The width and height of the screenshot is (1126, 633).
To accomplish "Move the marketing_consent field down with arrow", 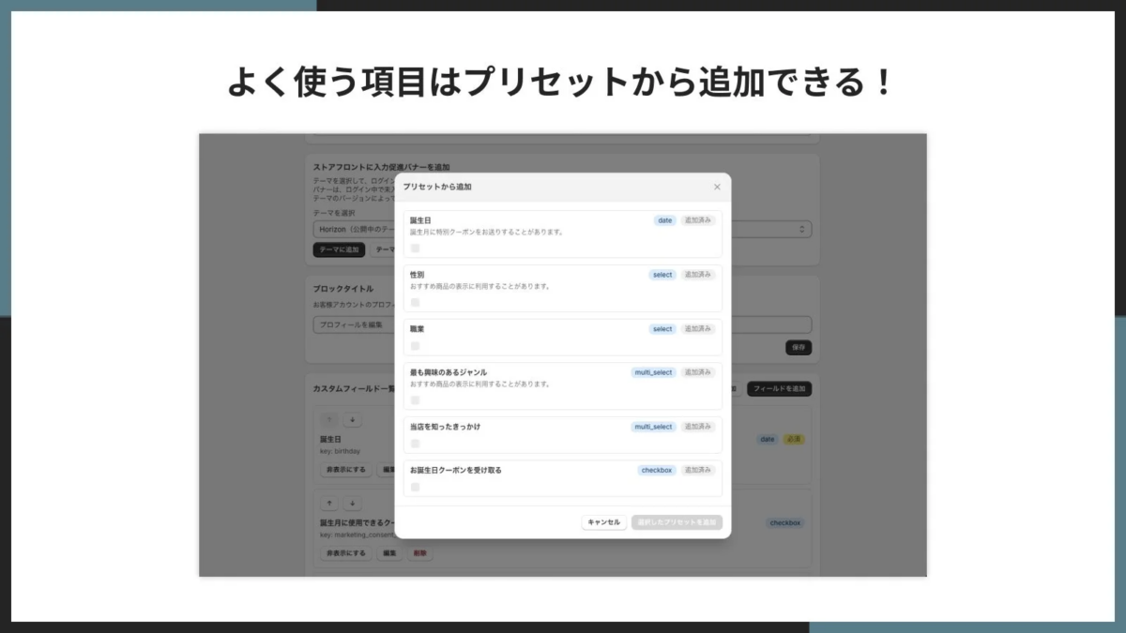I will 352,504.
